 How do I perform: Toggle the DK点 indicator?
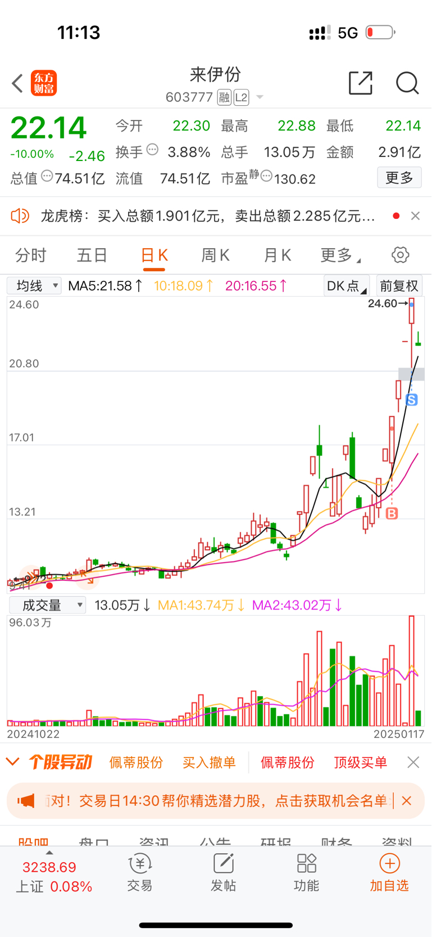click(x=347, y=286)
